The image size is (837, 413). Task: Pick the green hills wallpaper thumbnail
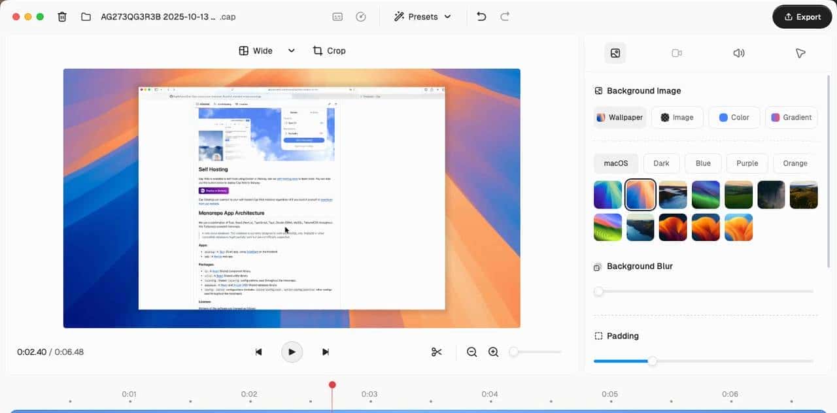[738, 195]
